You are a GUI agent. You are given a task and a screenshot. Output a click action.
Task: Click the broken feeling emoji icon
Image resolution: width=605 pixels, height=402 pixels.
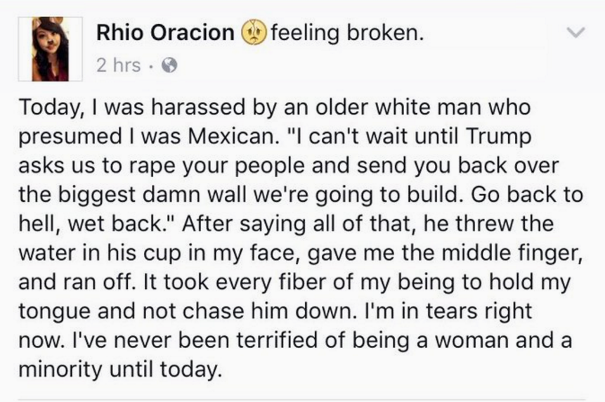click(253, 32)
